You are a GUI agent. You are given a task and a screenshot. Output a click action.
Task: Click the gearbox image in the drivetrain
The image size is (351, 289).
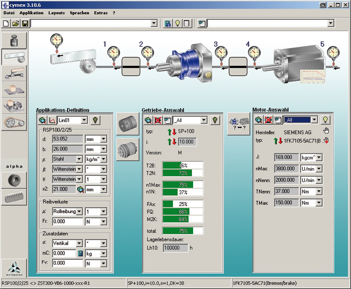click(185, 63)
